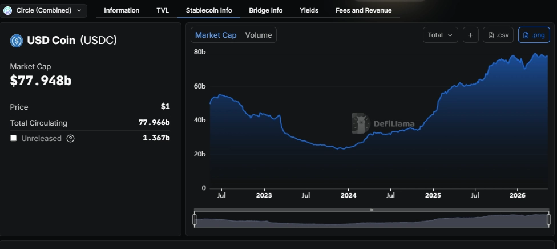Click the 2023 x-axis label

(264, 195)
